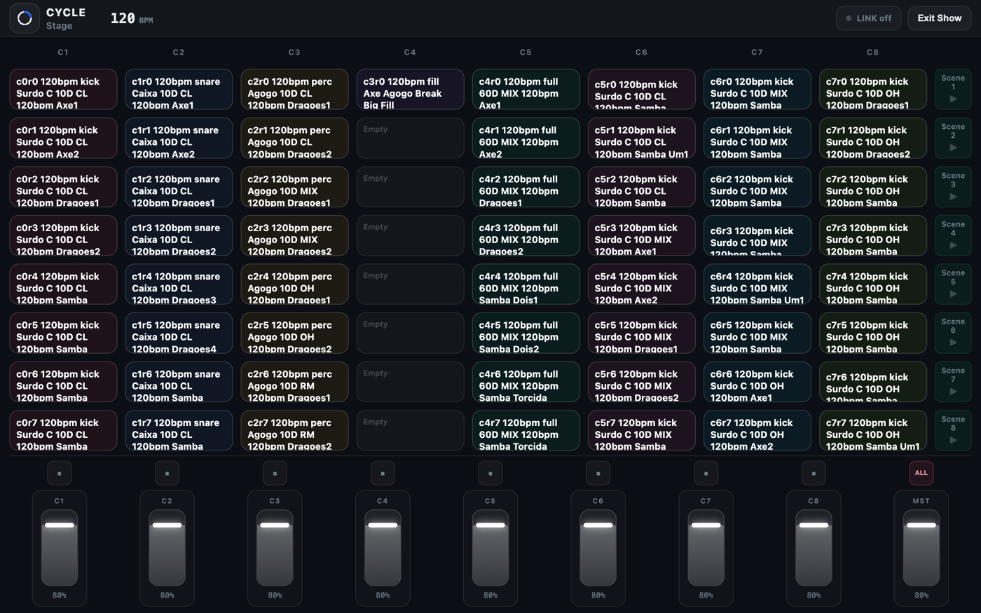
Task: Stop channel C7 with its stop button
Action: pyautogui.click(x=706, y=474)
